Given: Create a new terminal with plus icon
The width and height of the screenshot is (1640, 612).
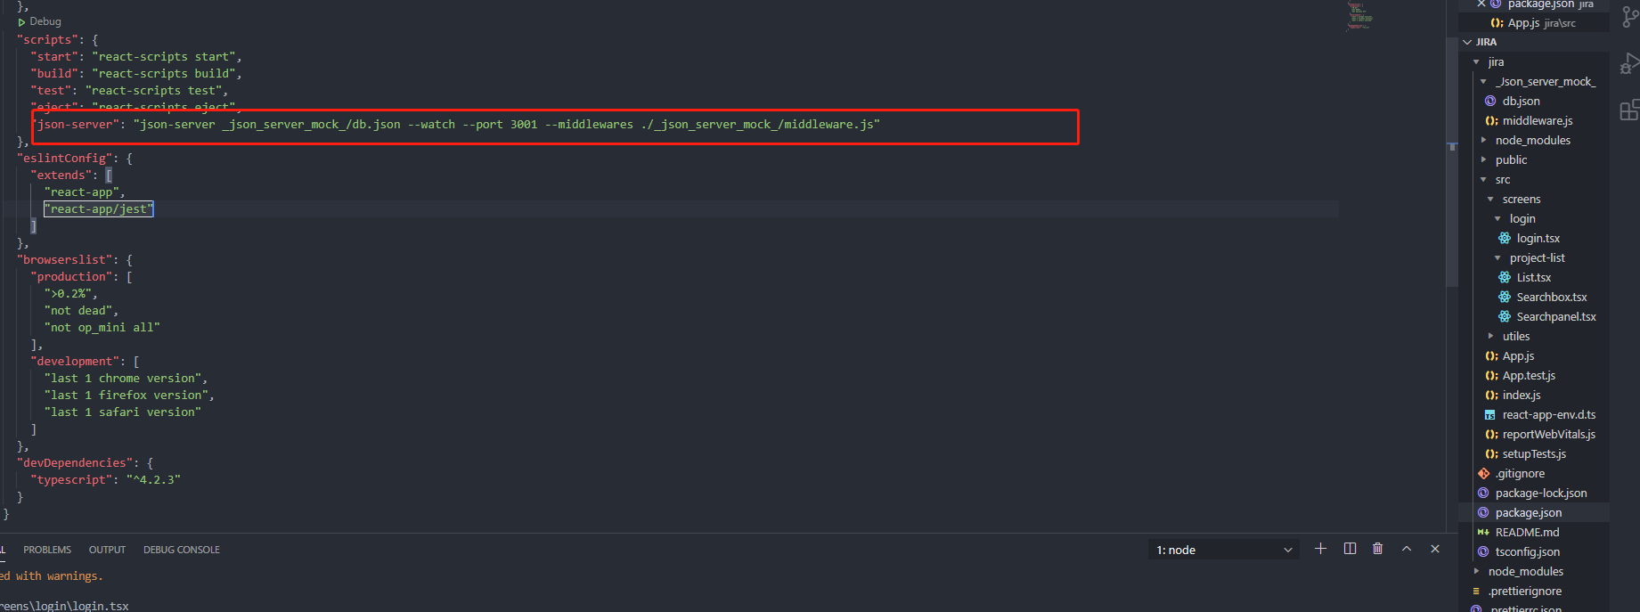Looking at the screenshot, I should click(x=1320, y=549).
